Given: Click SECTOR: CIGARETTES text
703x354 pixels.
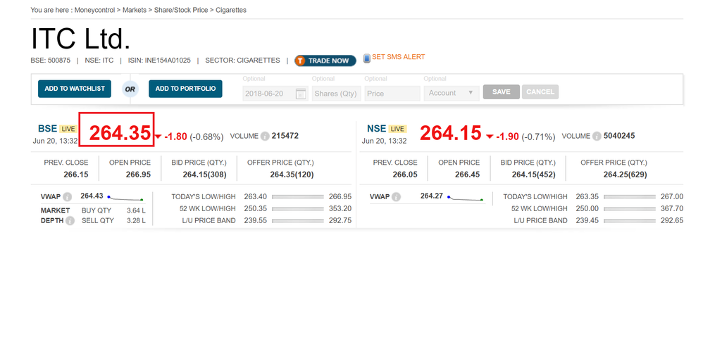Looking at the screenshot, I should [x=242, y=61].
